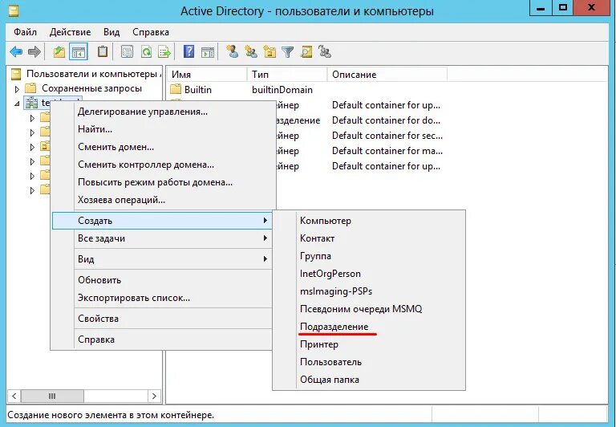
Task: Collapse the domain tree node arrow
Action: (17, 104)
